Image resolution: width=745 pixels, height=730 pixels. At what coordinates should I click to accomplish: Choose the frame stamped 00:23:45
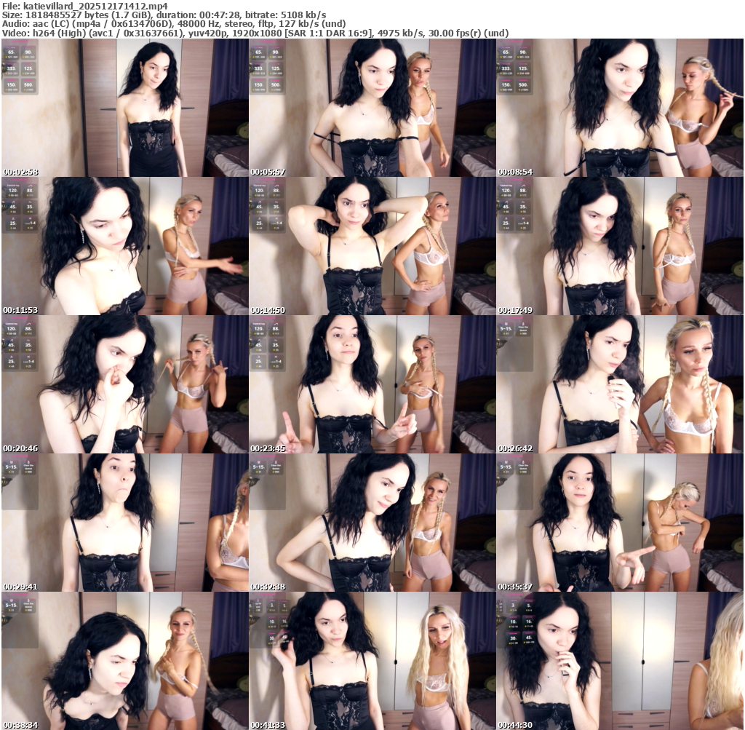coord(372,384)
